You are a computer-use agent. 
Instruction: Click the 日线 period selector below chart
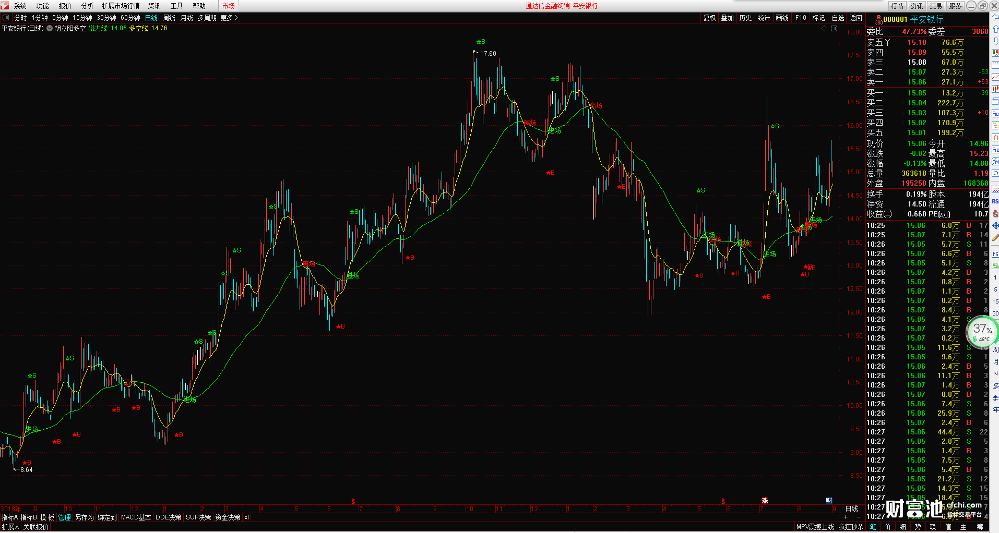[x=852, y=508]
